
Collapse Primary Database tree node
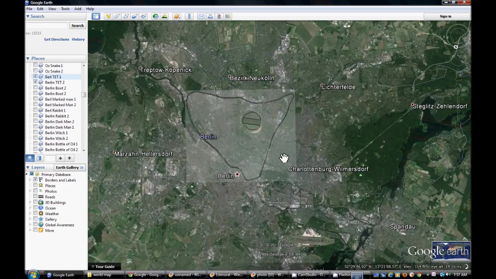(x=27, y=174)
